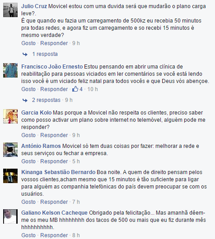Open the Galiano Kelson Cacheque name link
This screenshot has height=239, width=215.
coord(54,213)
